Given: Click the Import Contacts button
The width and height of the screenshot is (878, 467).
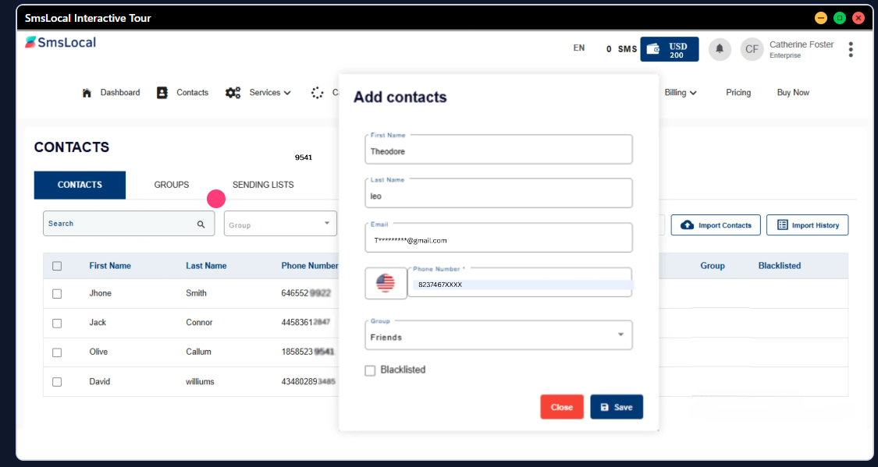Looking at the screenshot, I should (x=716, y=225).
